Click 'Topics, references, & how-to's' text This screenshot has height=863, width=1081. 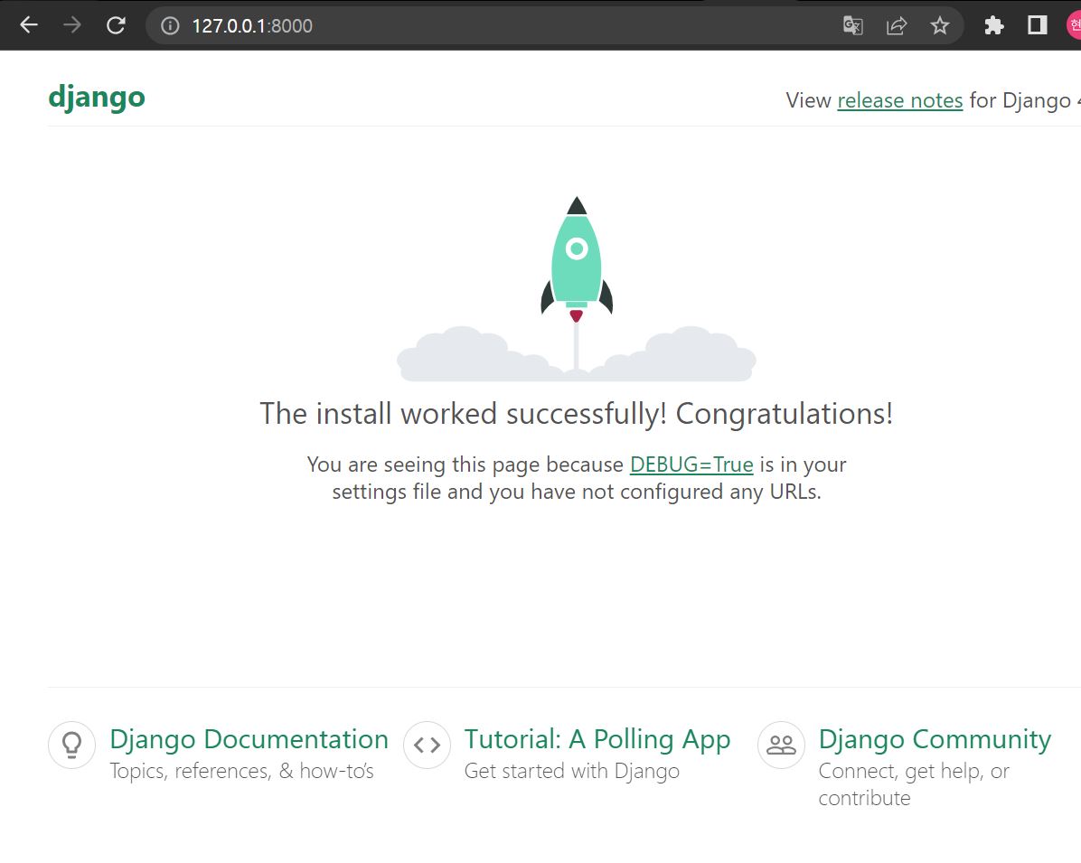click(x=241, y=771)
